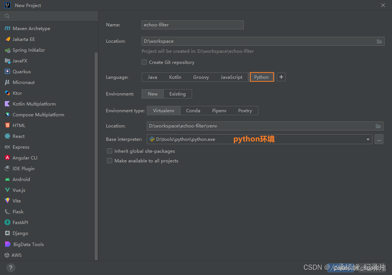Open the help question mark icon
This screenshot has width=392, height=275.
pos(11,268)
